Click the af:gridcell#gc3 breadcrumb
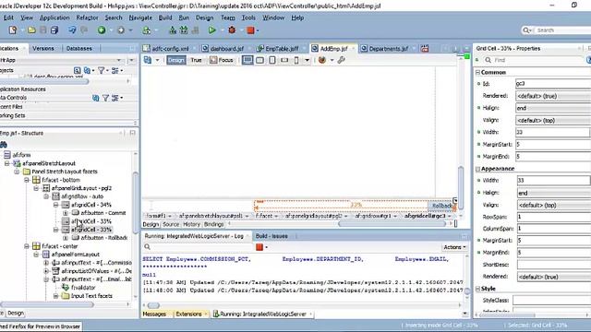The width and height of the screenshot is (591, 332). (x=425, y=216)
